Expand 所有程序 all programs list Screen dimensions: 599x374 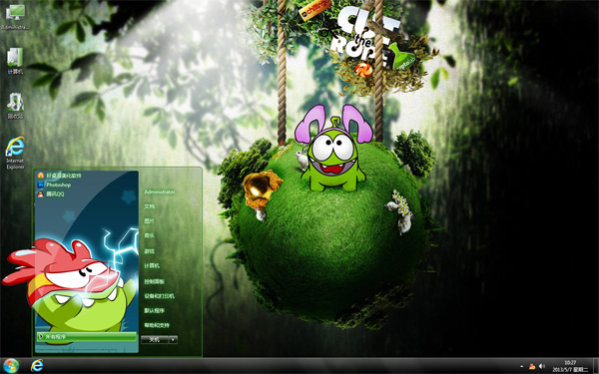click(87, 337)
